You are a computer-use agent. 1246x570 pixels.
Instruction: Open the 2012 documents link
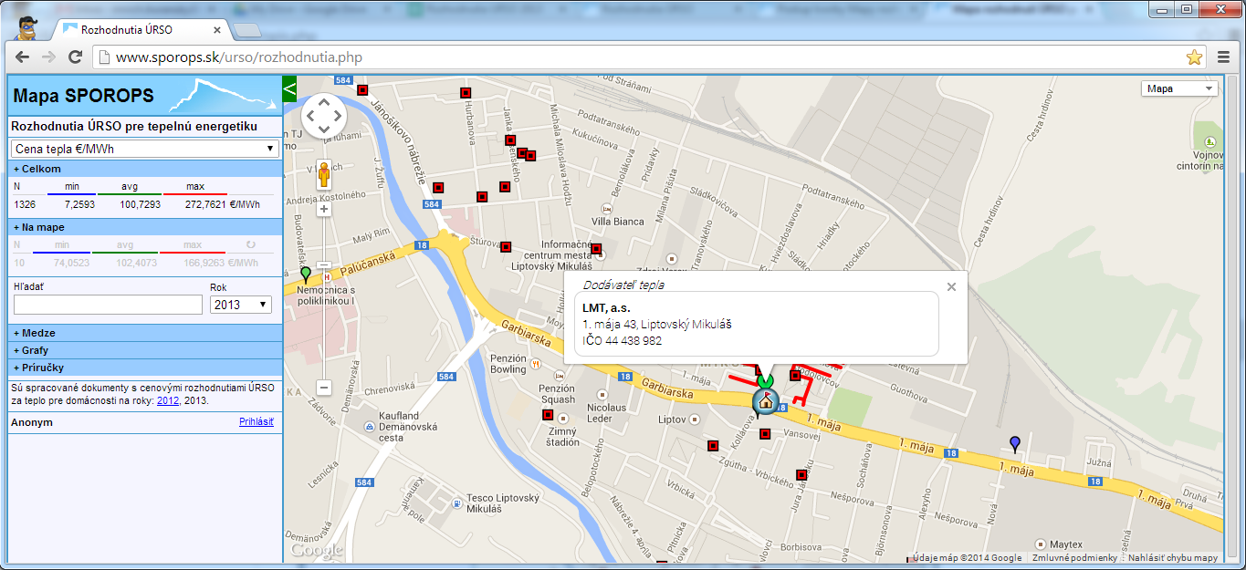point(168,400)
